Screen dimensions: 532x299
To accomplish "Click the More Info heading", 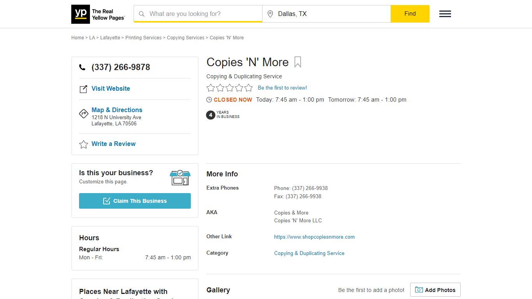I will [x=222, y=174].
